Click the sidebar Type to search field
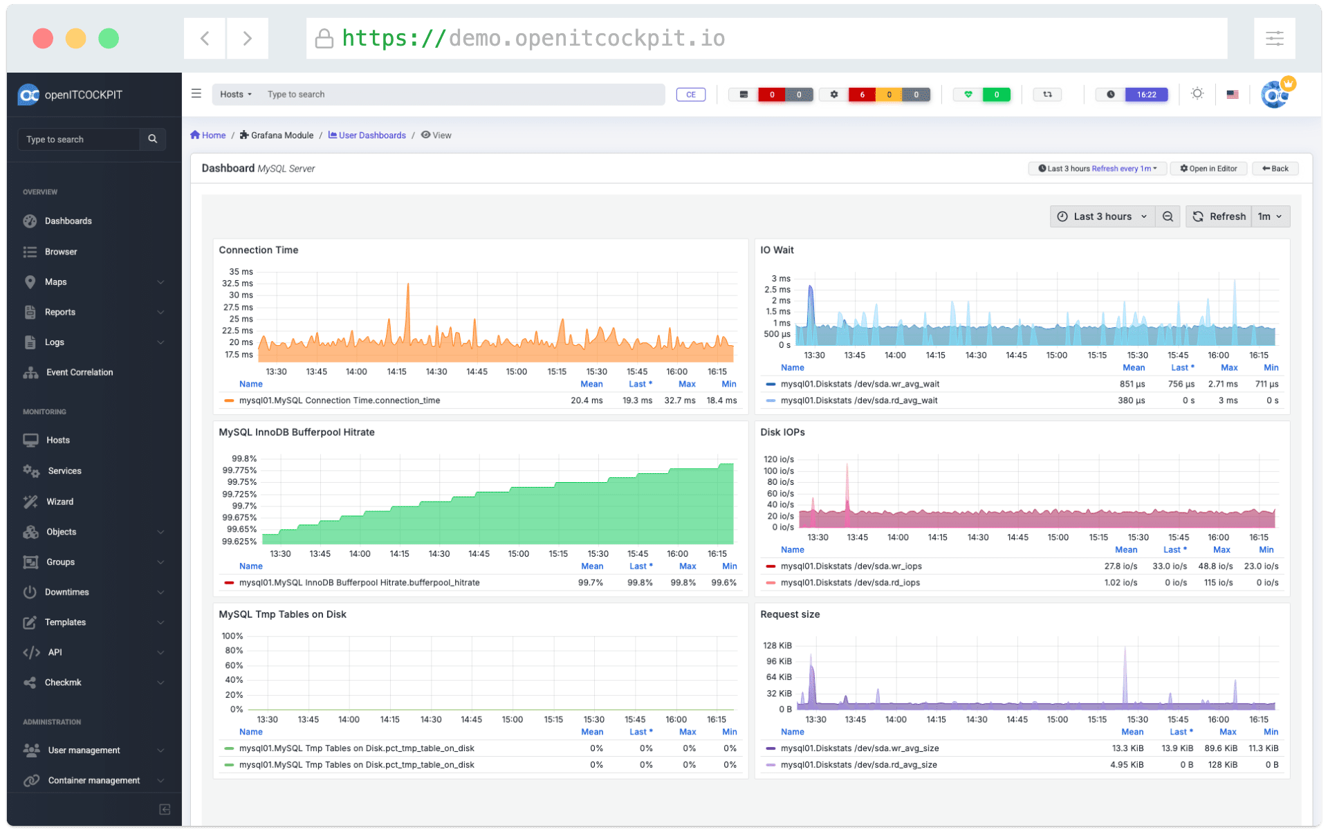1328x830 pixels. click(79, 139)
